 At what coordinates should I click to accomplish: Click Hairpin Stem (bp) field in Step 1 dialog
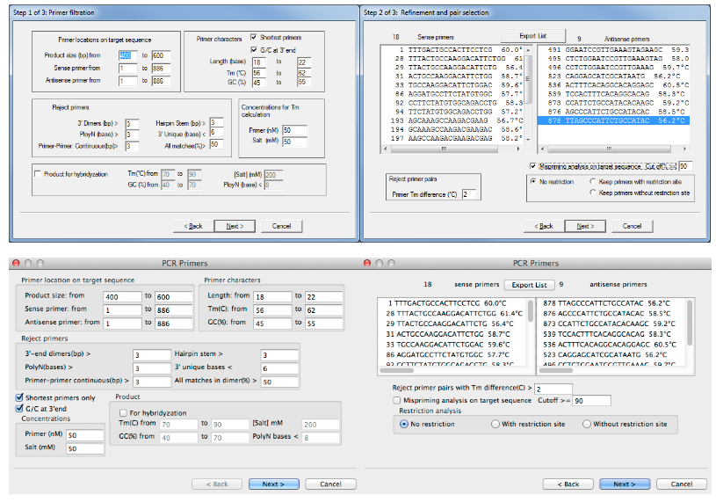click(x=216, y=122)
